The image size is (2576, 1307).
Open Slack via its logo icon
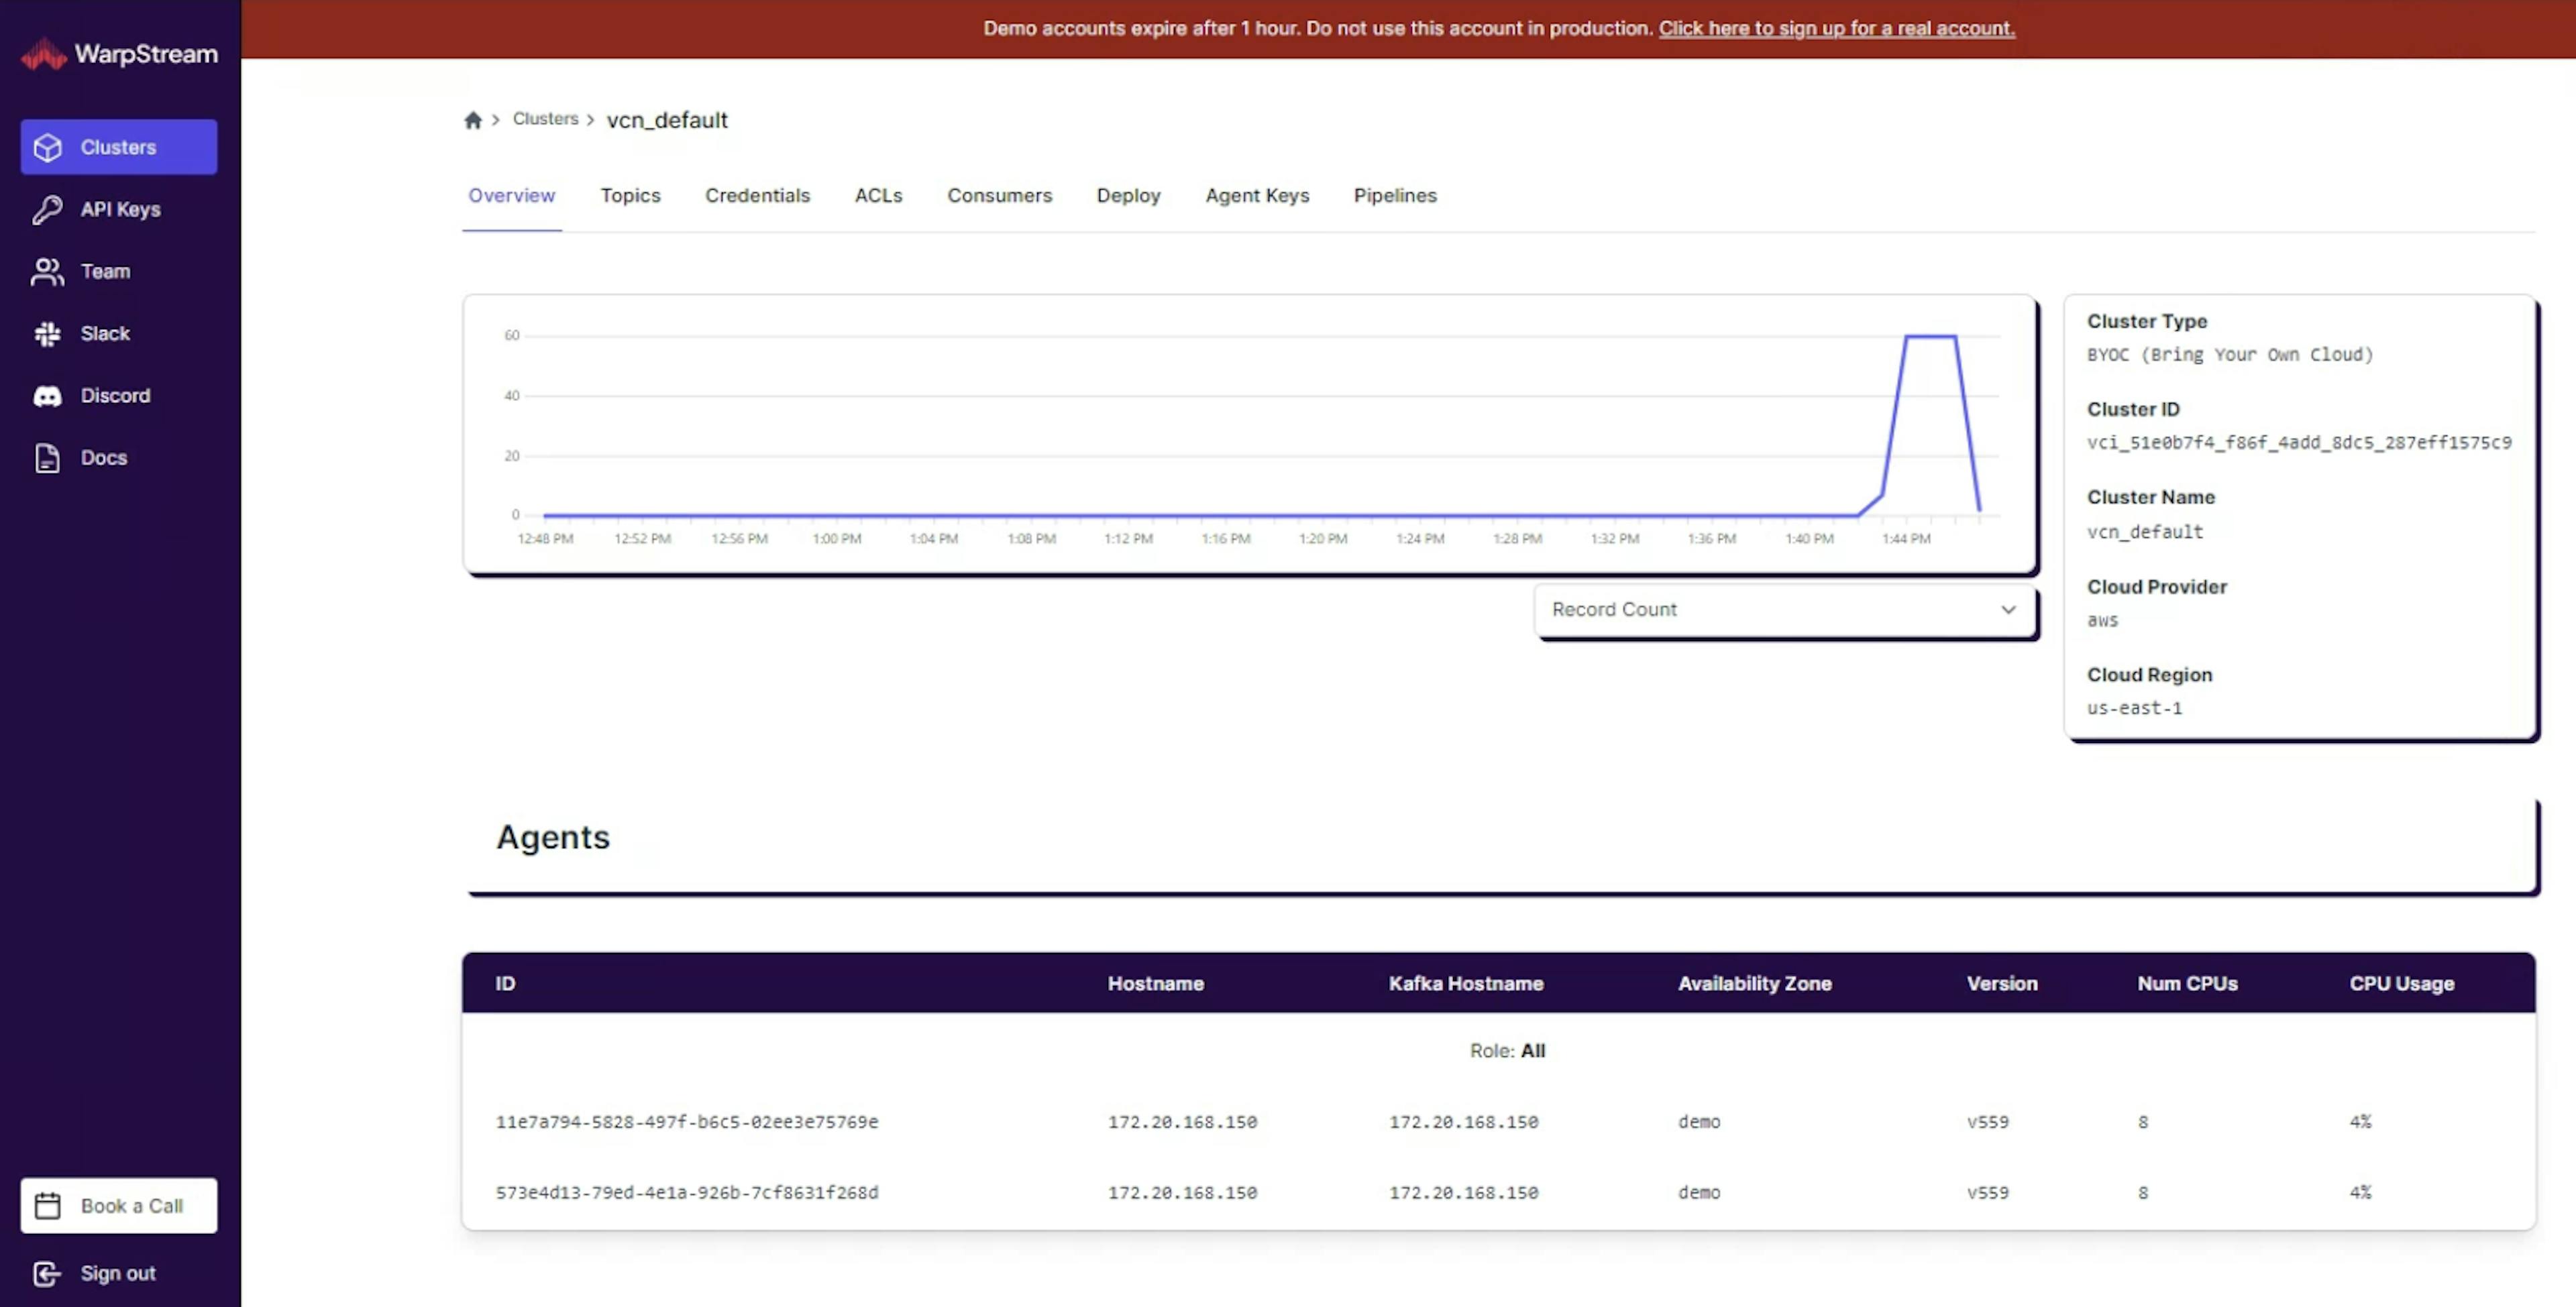(x=47, y=334)
